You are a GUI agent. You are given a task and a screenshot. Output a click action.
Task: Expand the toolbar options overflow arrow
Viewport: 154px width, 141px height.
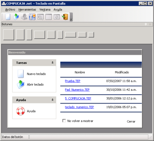click(71, 17)
